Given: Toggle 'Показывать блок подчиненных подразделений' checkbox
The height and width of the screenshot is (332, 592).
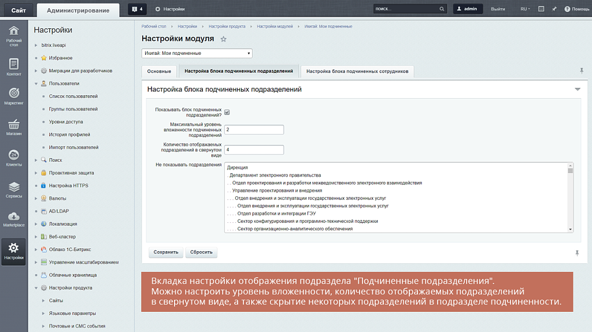Looking at the screenshot, I should click(x=227, y=112).
